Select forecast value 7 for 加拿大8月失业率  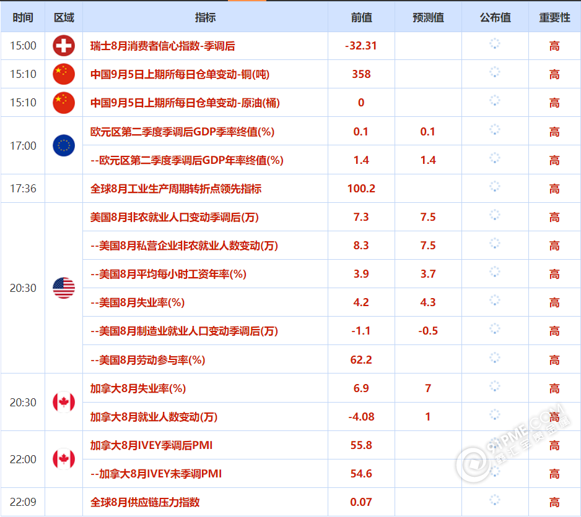[x=428, y=388]
